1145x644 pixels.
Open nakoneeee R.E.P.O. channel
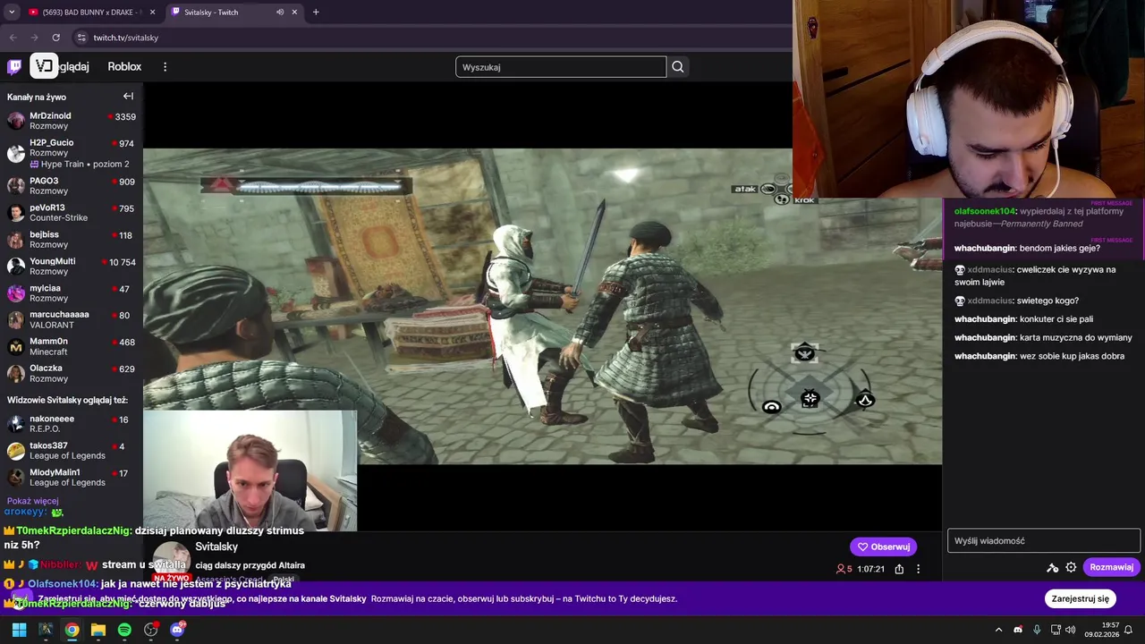pos(72,424)
